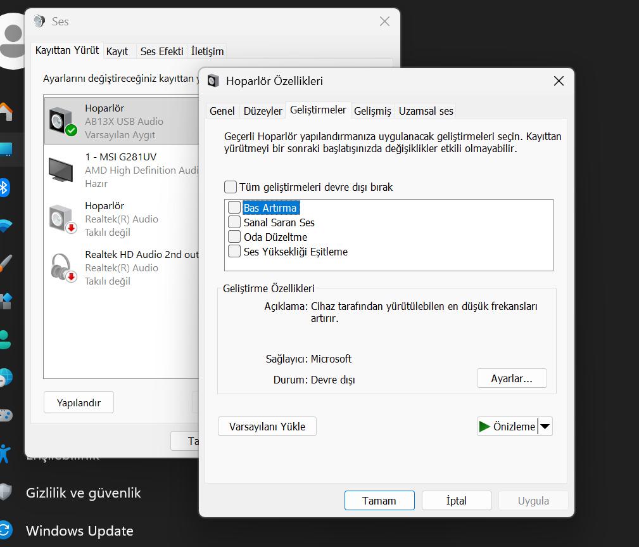The width and height of the screenshot is (639, 547).
Task: Select the MSI G281UV monitor icon
Action: click(61, 169)
